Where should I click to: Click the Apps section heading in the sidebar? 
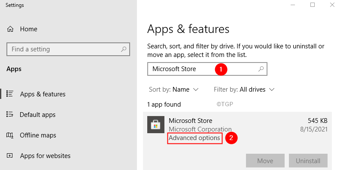[x=14, y=69]
